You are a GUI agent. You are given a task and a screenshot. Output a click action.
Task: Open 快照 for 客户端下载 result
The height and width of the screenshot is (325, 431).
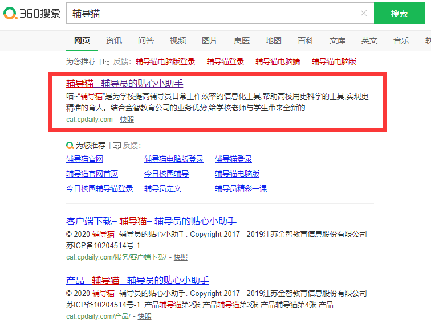point(181,257)
